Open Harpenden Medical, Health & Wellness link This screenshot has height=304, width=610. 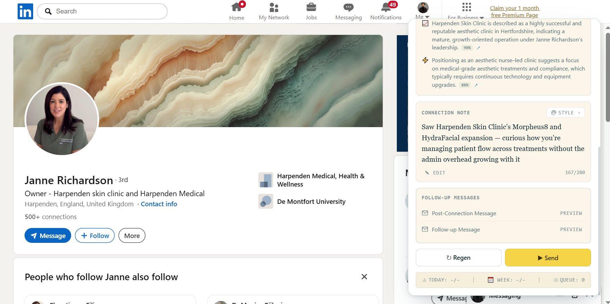click(x=321, y=180)
